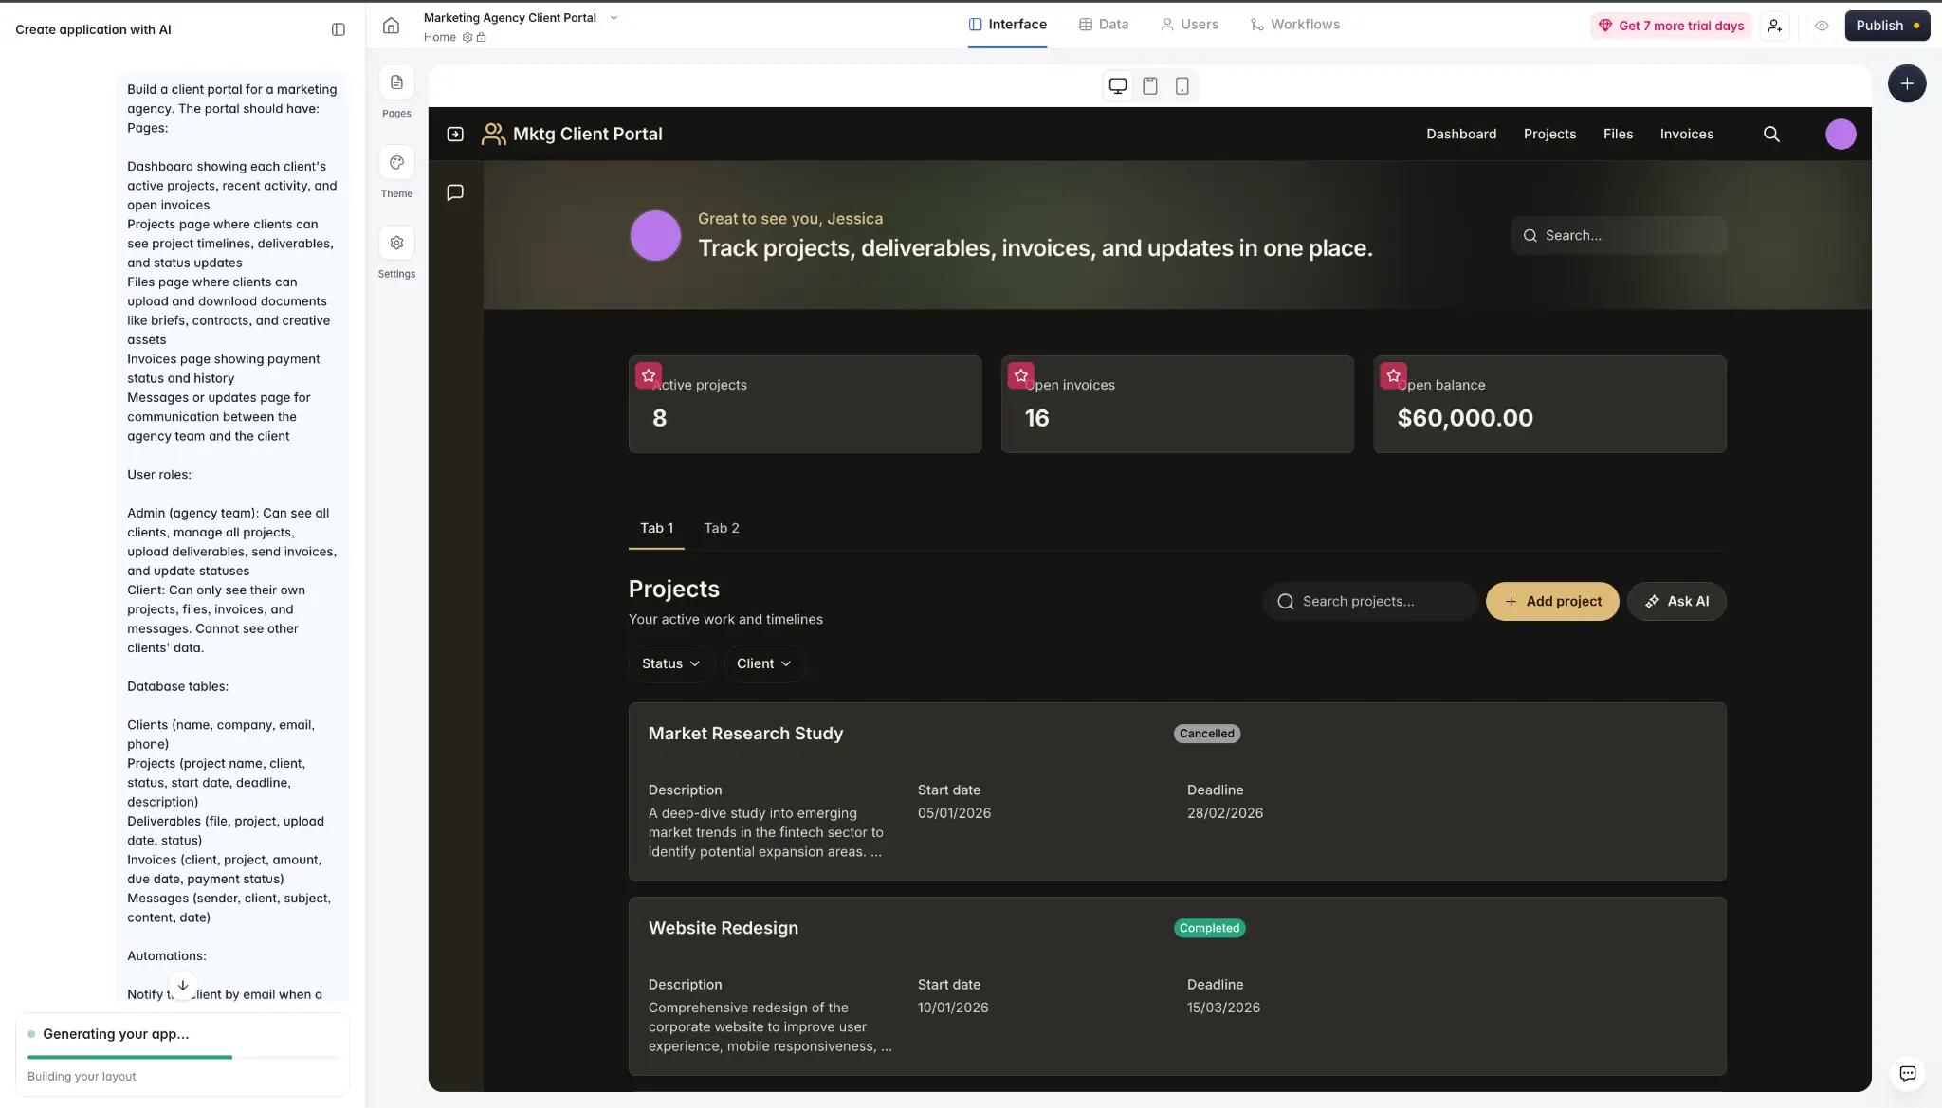The image size is (1942, 1108).
Task: Click the Publish button
Action: [1886, 26]
